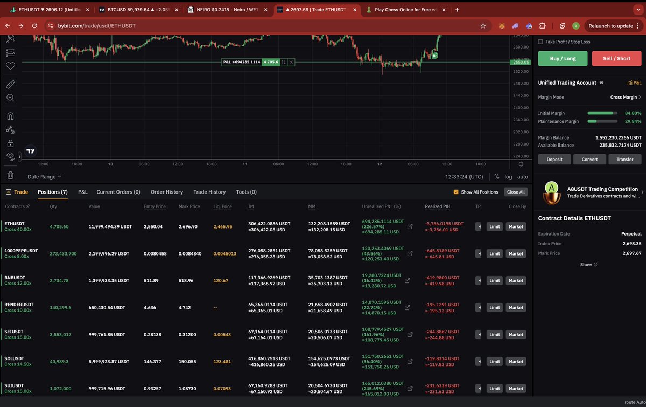Click the Maintenance Margin progress bar
Screen dimensions: 646x407
(602, 121)
